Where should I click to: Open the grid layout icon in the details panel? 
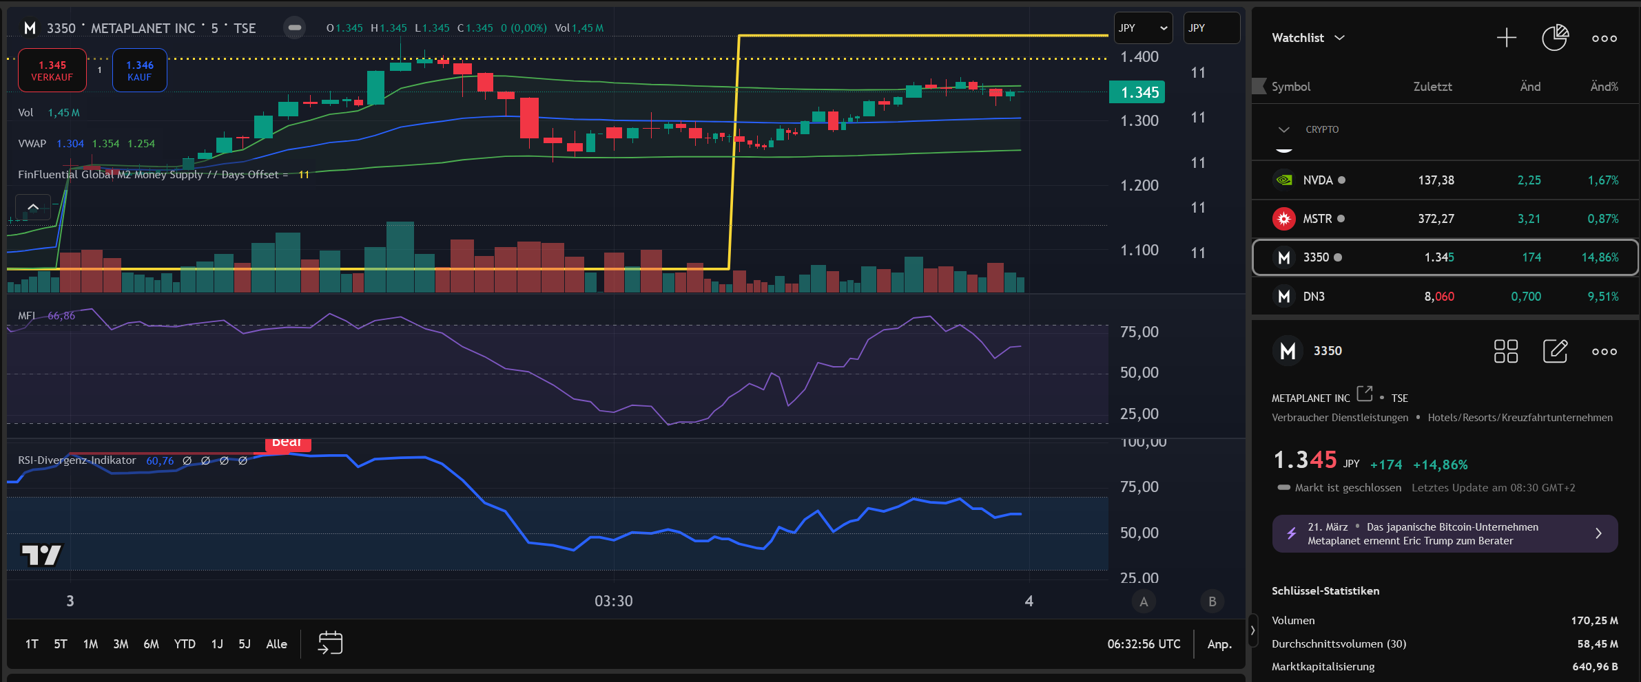click(1506, 351)
